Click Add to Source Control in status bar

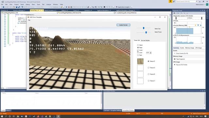point(199,113)
